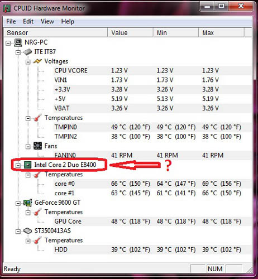Select the VBAT voltage row

point(152,108)
